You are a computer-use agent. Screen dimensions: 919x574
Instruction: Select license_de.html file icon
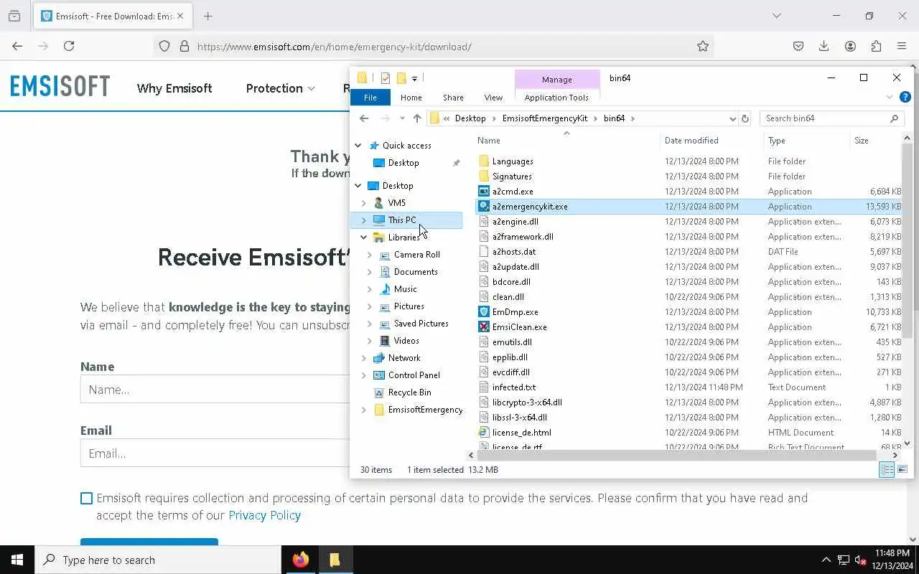(484, 432)
